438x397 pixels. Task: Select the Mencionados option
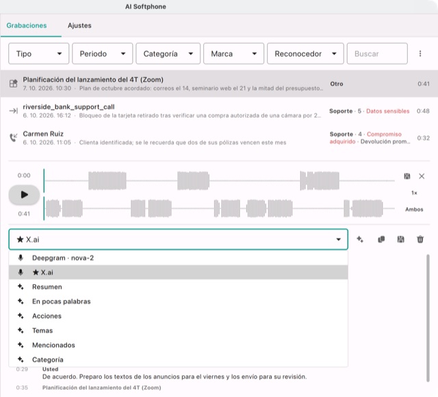178,345
